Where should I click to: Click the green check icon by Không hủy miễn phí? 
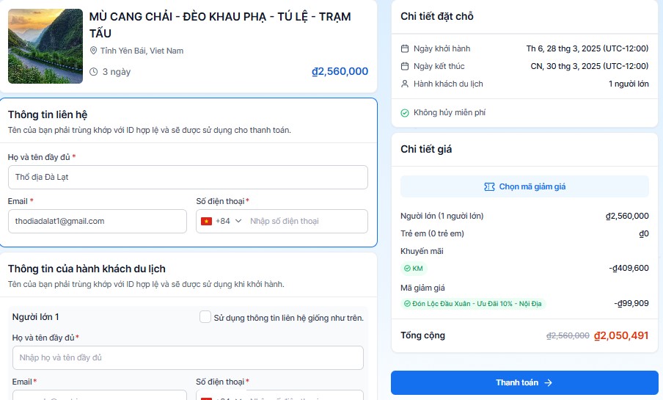pos(405,112)
